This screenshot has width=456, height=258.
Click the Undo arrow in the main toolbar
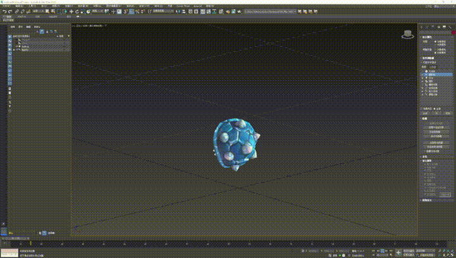tap(4, 11)
